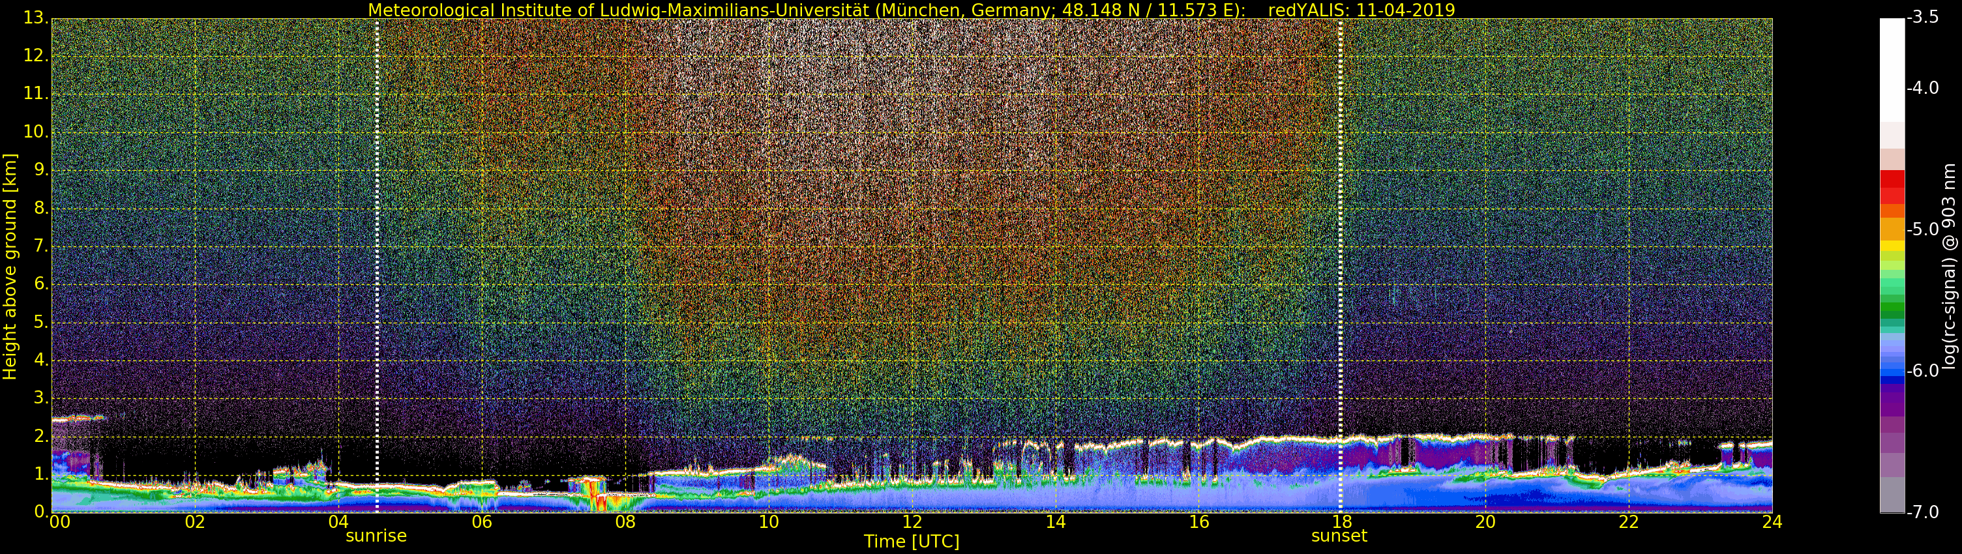Click the '-6.0' colorbar tick value
This screenshot has width=1962, height=554.
(x=1922, y=372)
